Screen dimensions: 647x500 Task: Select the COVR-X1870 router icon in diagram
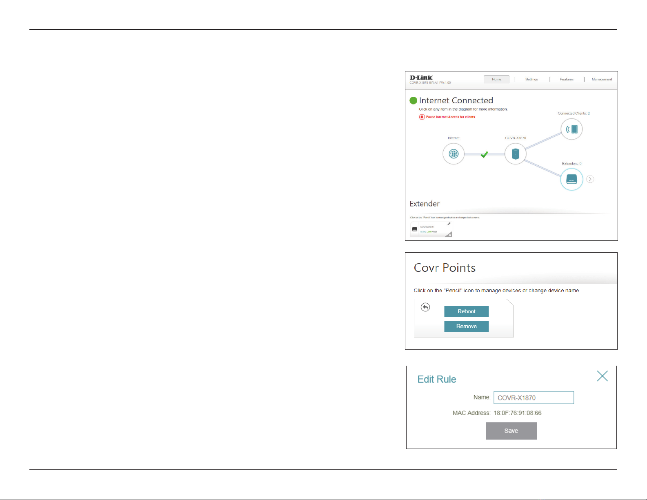click(516, 154)
